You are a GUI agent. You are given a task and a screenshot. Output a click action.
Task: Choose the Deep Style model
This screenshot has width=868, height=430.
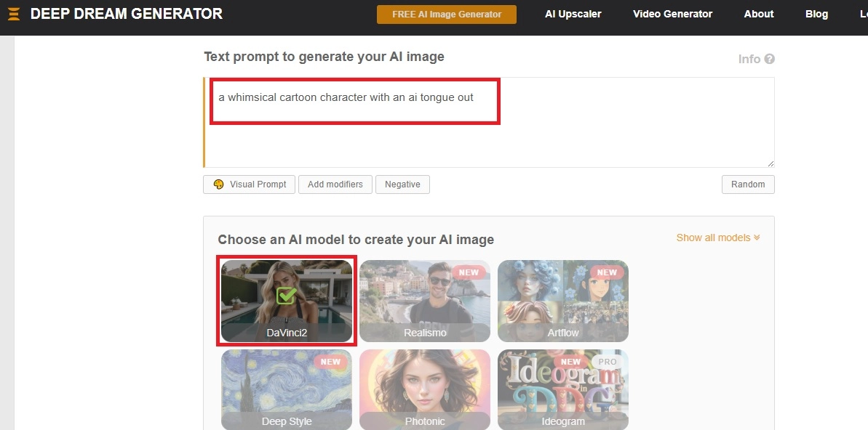point(286,389)
